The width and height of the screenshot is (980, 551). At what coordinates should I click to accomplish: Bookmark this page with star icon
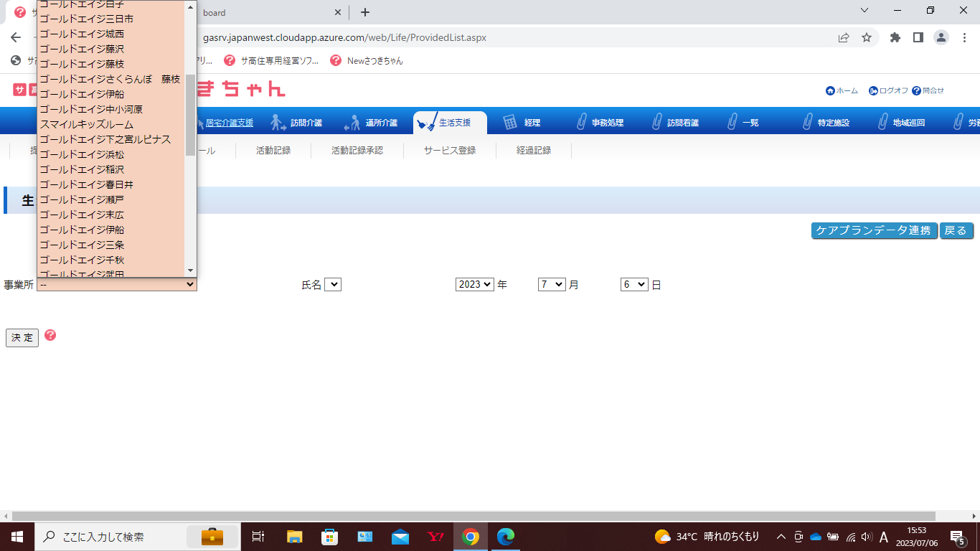(x=867, y=37)
